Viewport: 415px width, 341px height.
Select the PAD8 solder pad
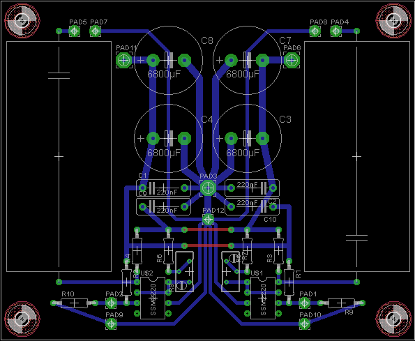[x=315, y=31]
